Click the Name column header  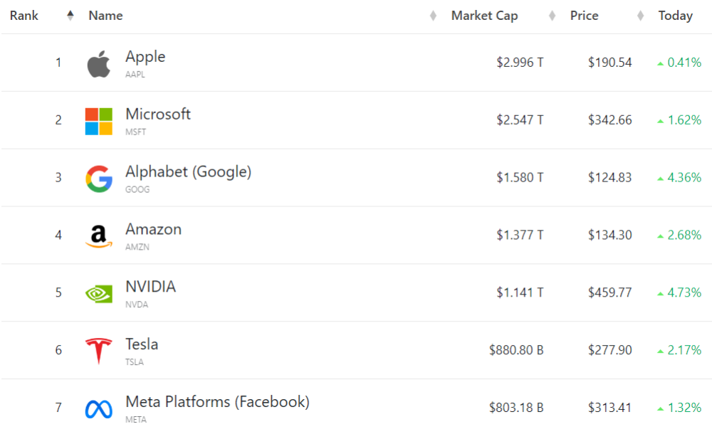click(x=105, y=16)
